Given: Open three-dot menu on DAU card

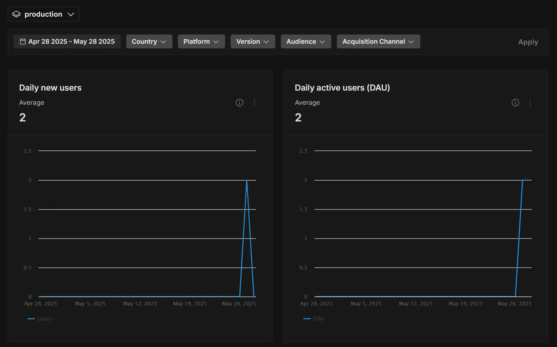Looking at the screenshot, I should (530, 103).
